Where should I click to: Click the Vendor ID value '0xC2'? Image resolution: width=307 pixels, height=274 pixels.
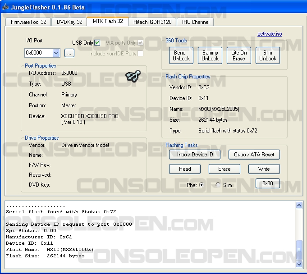(x=204, y=87)
